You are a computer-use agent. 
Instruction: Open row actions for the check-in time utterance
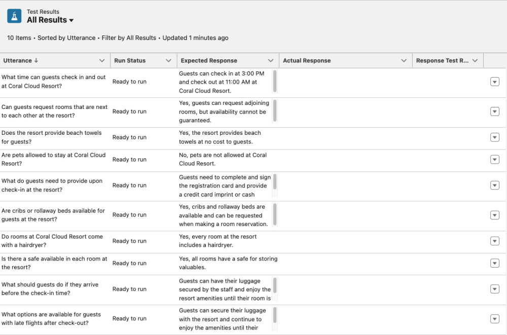495,81
